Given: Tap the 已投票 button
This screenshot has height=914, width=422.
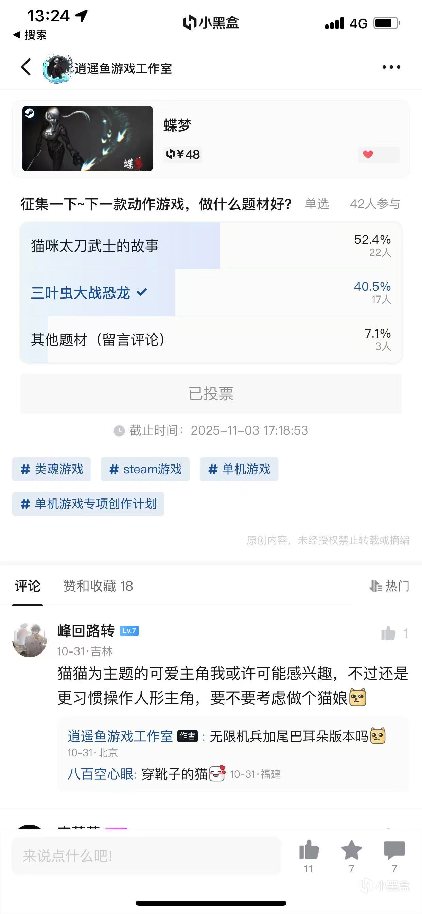Looking at the screenshot, I should point(211,393).
